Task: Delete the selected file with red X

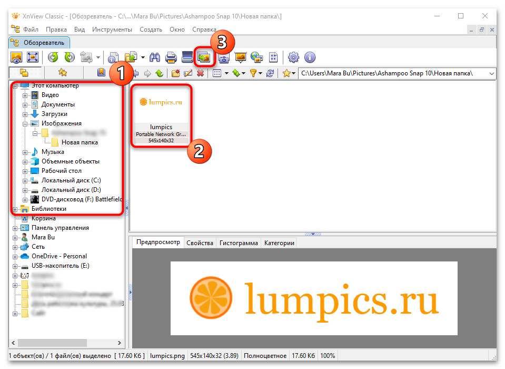Action: [200, 73]
